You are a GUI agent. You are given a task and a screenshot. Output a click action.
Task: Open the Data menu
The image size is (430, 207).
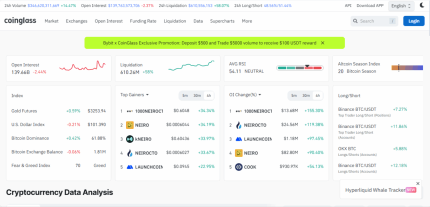[198, 21]
